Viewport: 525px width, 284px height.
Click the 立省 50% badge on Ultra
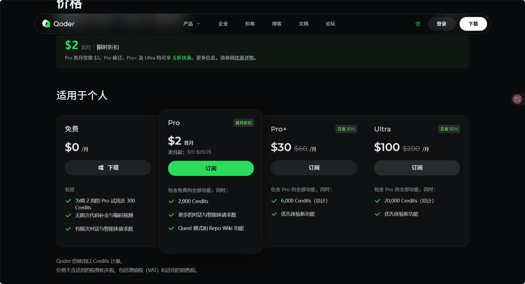(449, 129)
